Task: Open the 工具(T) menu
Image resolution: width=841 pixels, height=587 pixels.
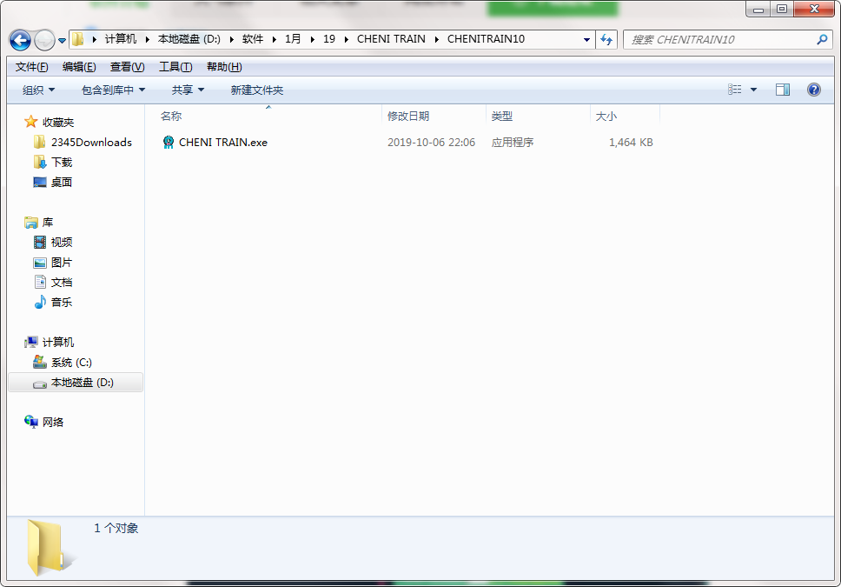Action: [x=175, y=67]
